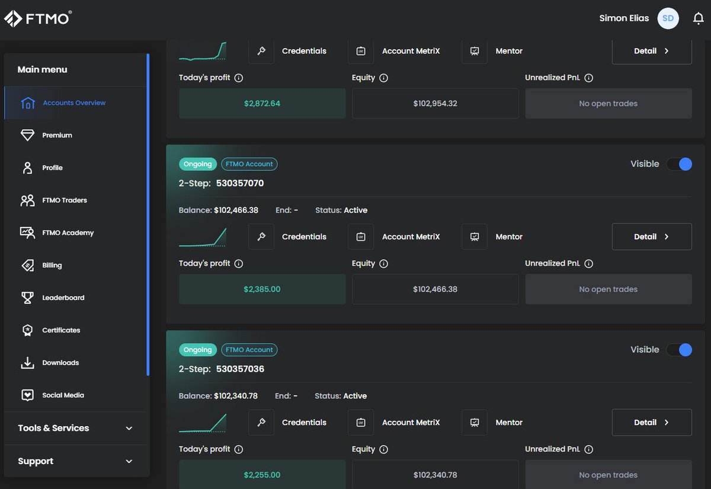This screenshot has width=711, height=489.
Task: Click the Social Media heart icon
Action: (28, 395)
